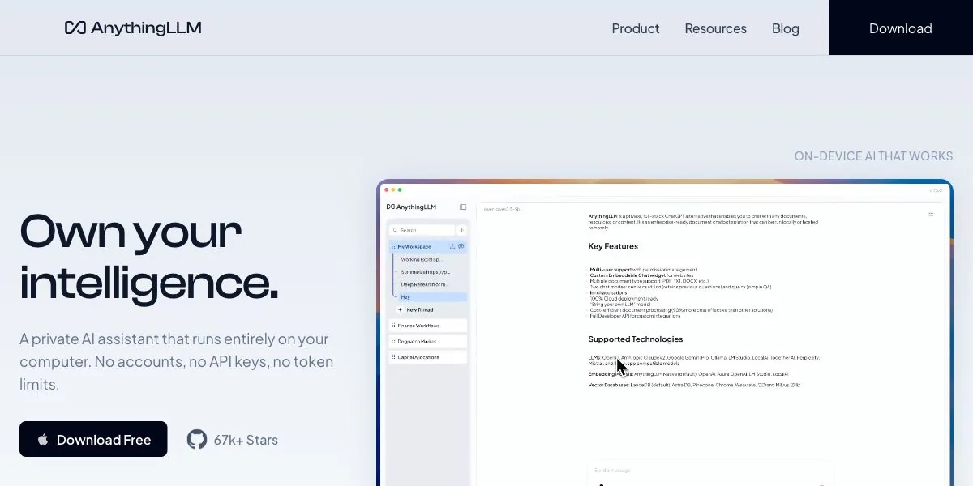The image size is (973, 486).
Task: Open the Resources menu
Action: coord(716,28)
